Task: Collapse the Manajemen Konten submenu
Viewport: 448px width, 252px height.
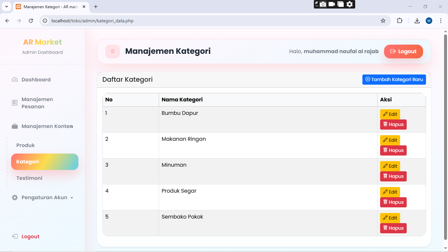Action: pos(47,126)
